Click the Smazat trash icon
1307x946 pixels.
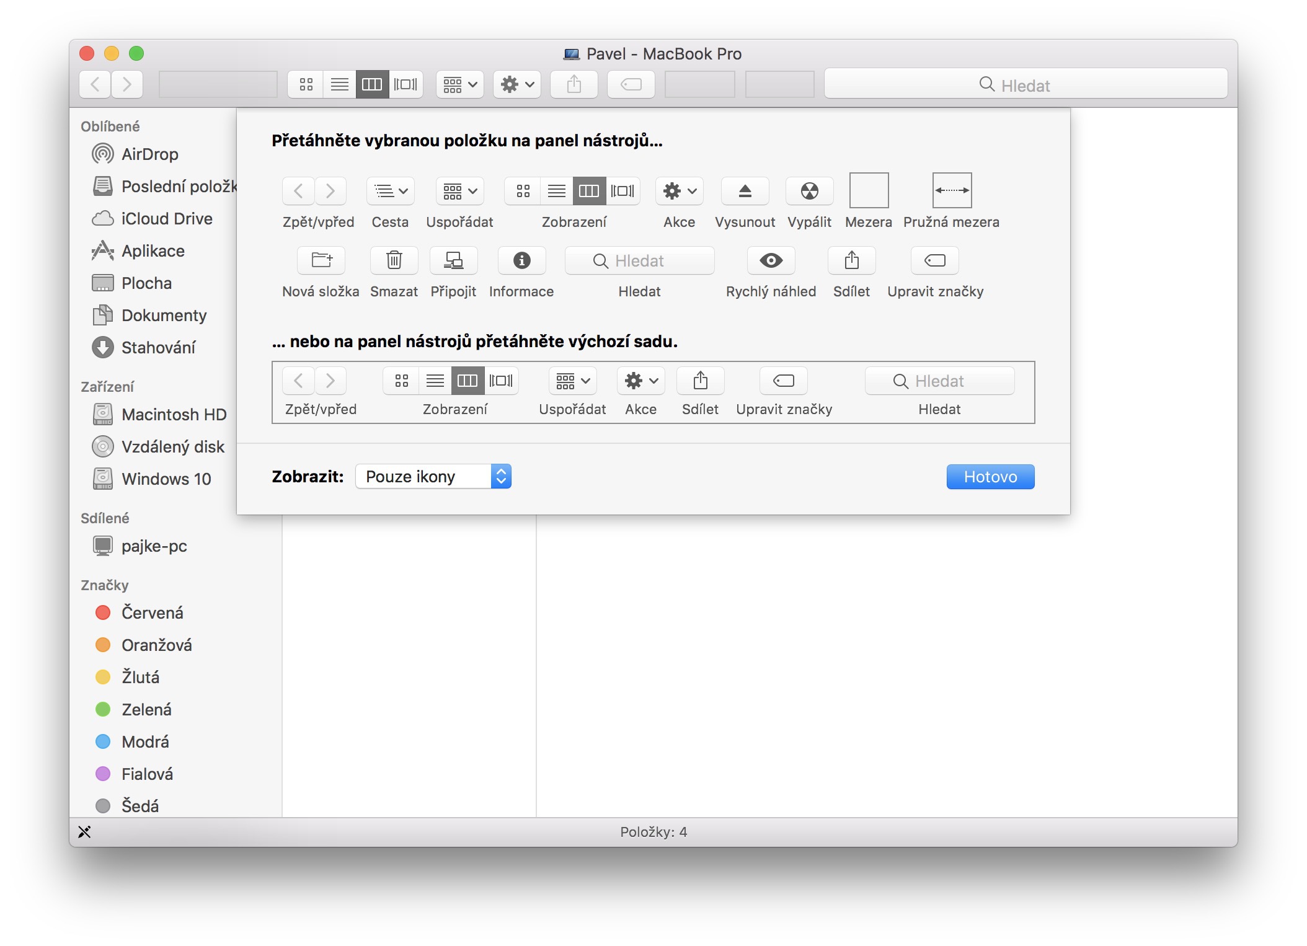394,260
